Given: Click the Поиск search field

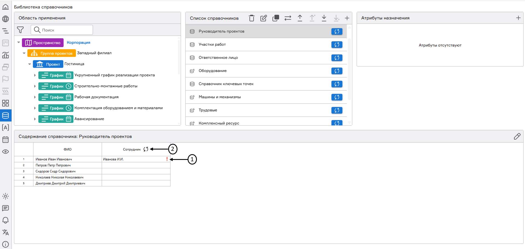Looking at the screenshot, I should click(x=66, y=30).
